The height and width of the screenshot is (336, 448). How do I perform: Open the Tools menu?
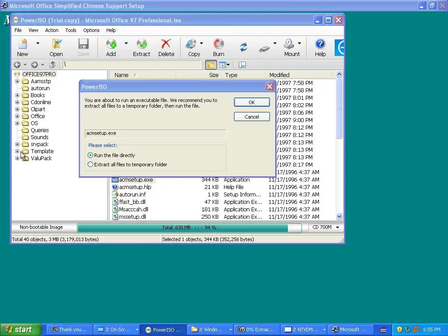click(x=71, y=30)
